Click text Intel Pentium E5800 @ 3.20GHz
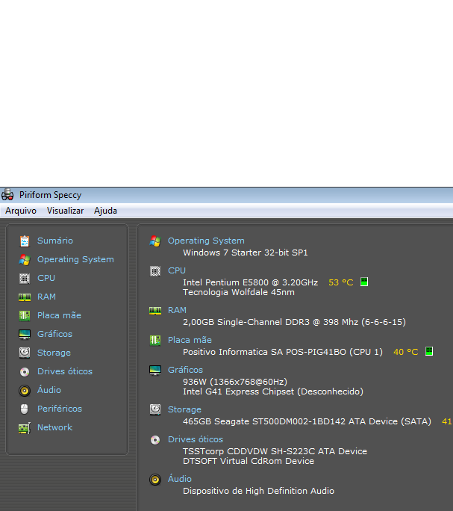This screenshot has width=453, height=511. (x=251, y=282)
